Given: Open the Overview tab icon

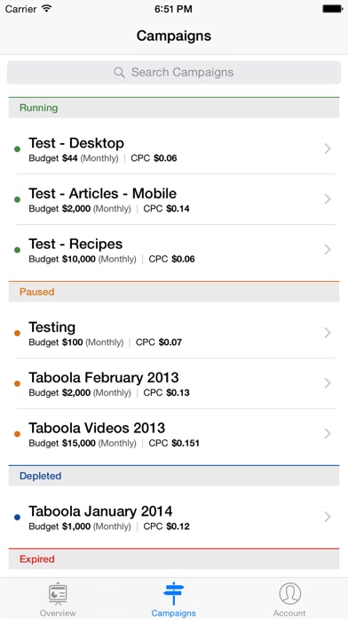Looking at the screenshot, I should coord(58,594).
